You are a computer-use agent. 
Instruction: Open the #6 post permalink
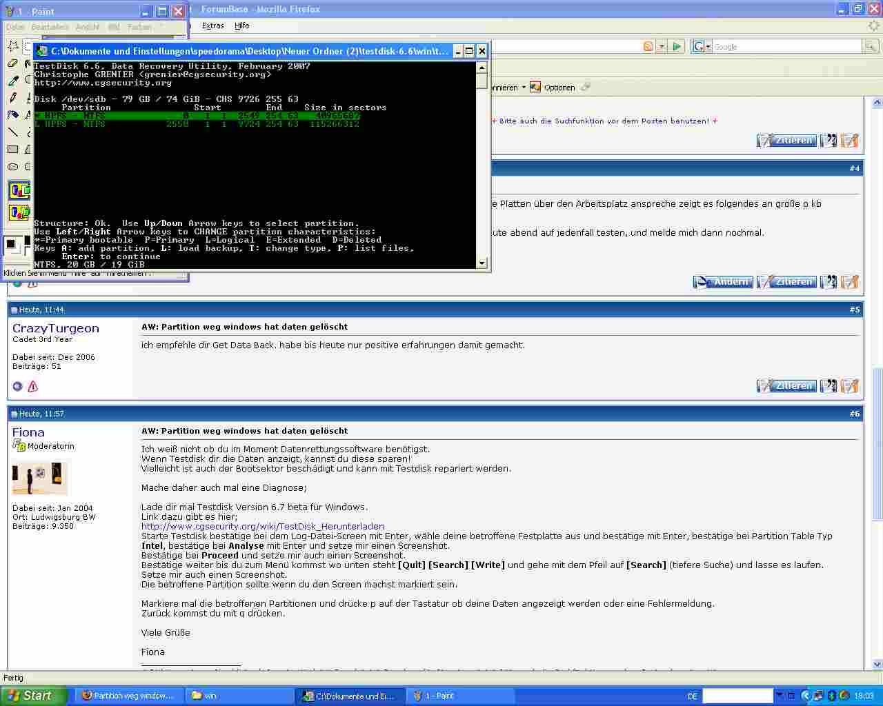855,414
